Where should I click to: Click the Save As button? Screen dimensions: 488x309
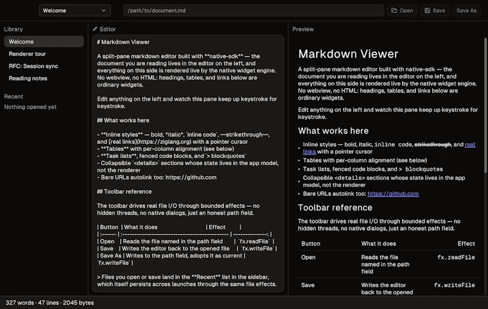(x=466, y=10)
